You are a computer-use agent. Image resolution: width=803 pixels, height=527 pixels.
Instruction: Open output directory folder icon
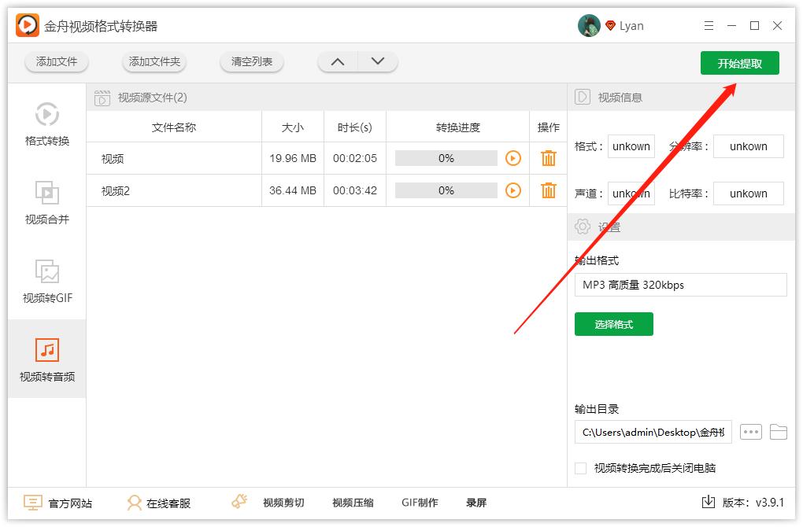779,432
